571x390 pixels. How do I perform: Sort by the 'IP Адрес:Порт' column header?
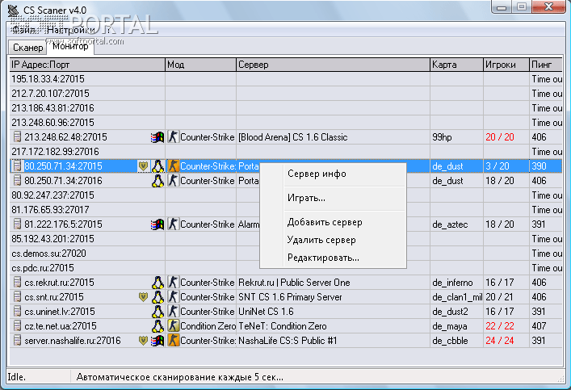(x=87, y=65)
